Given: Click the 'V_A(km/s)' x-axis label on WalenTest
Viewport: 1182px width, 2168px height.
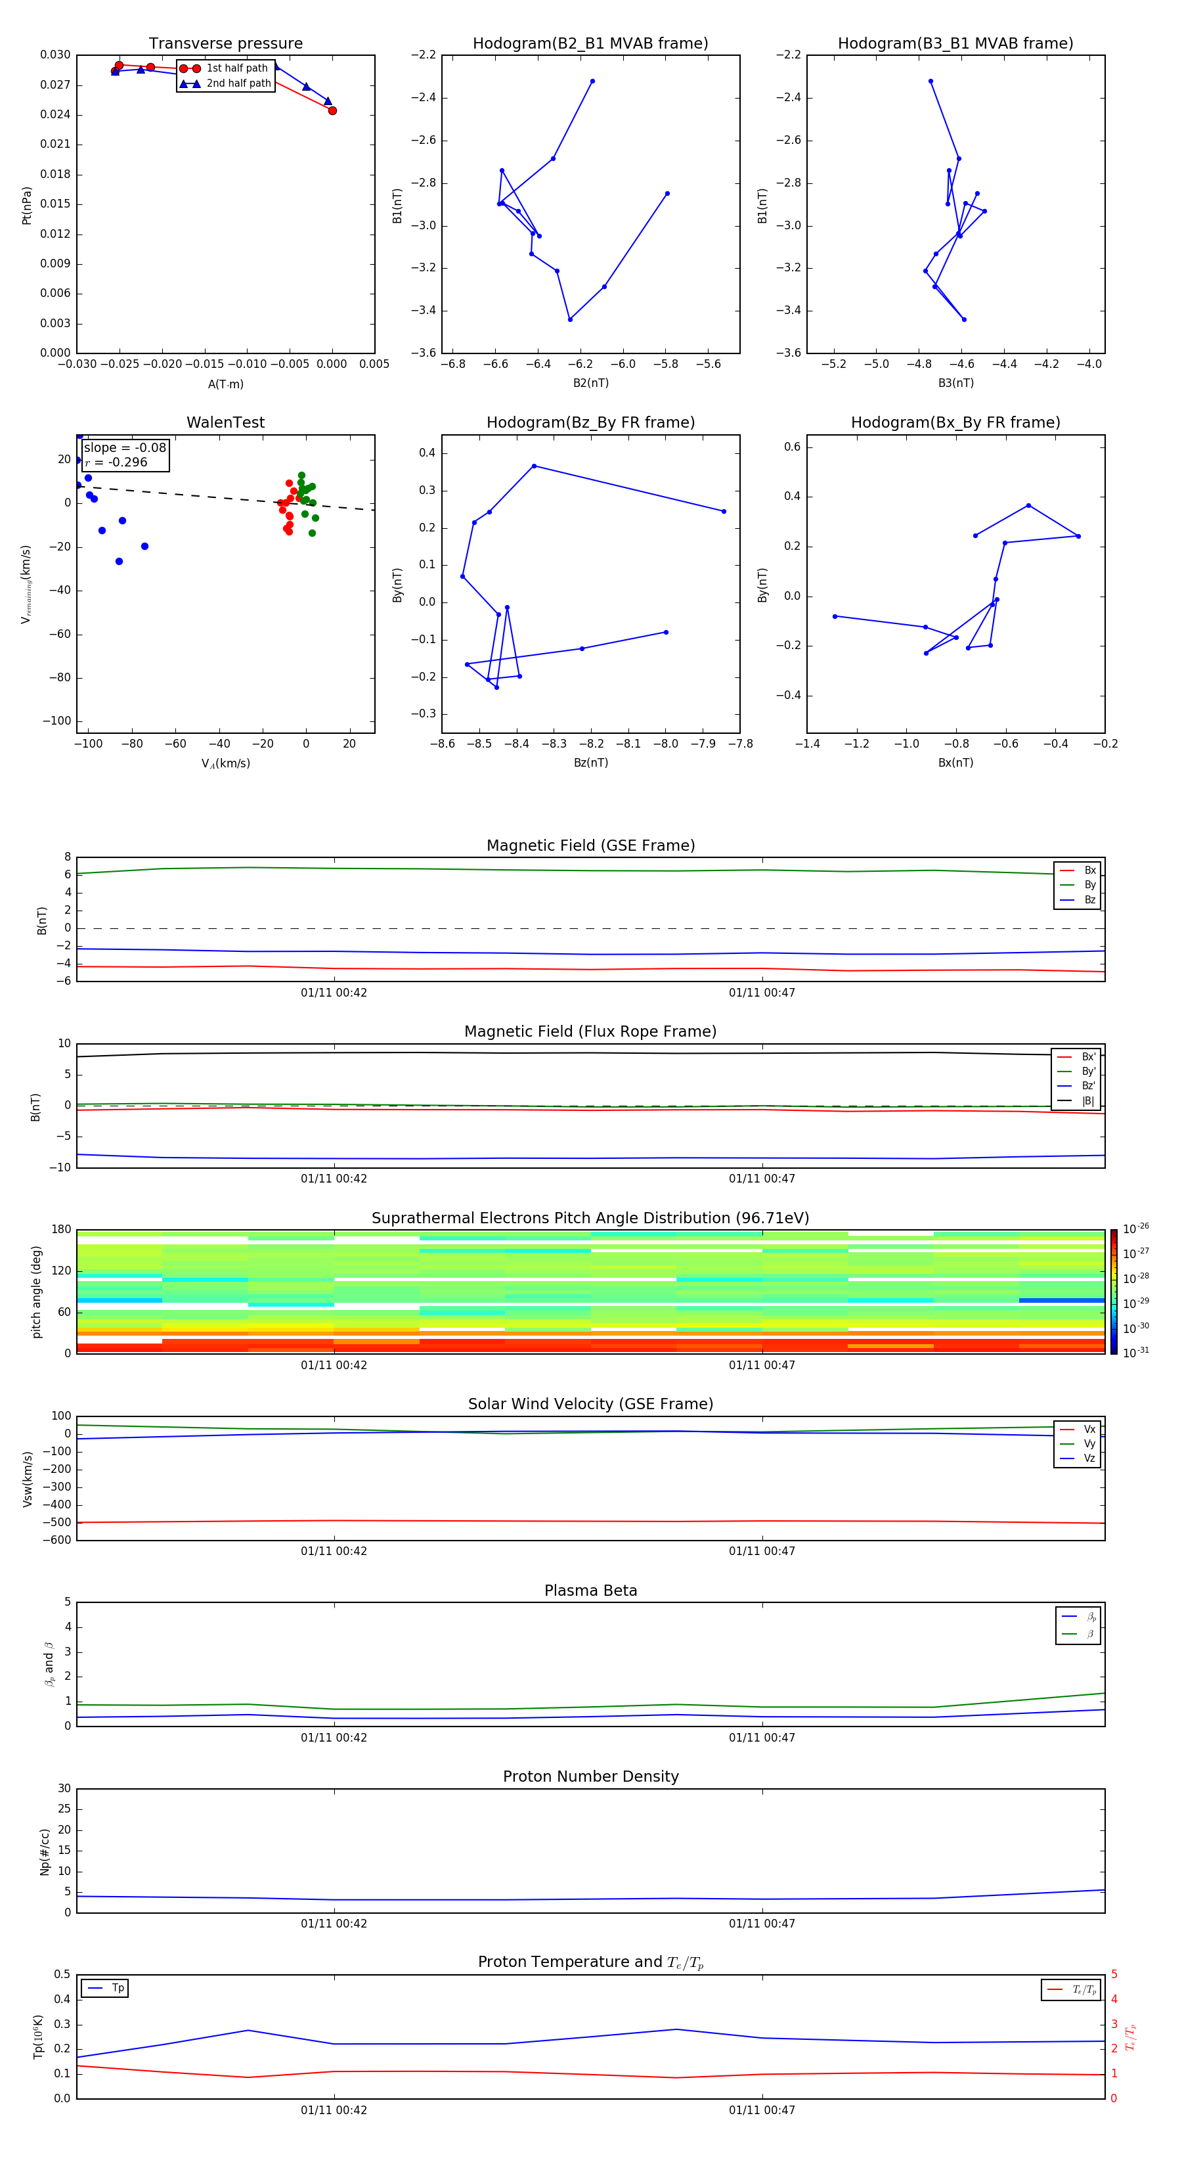Looking at the screenshot, I should coord(225,763).
